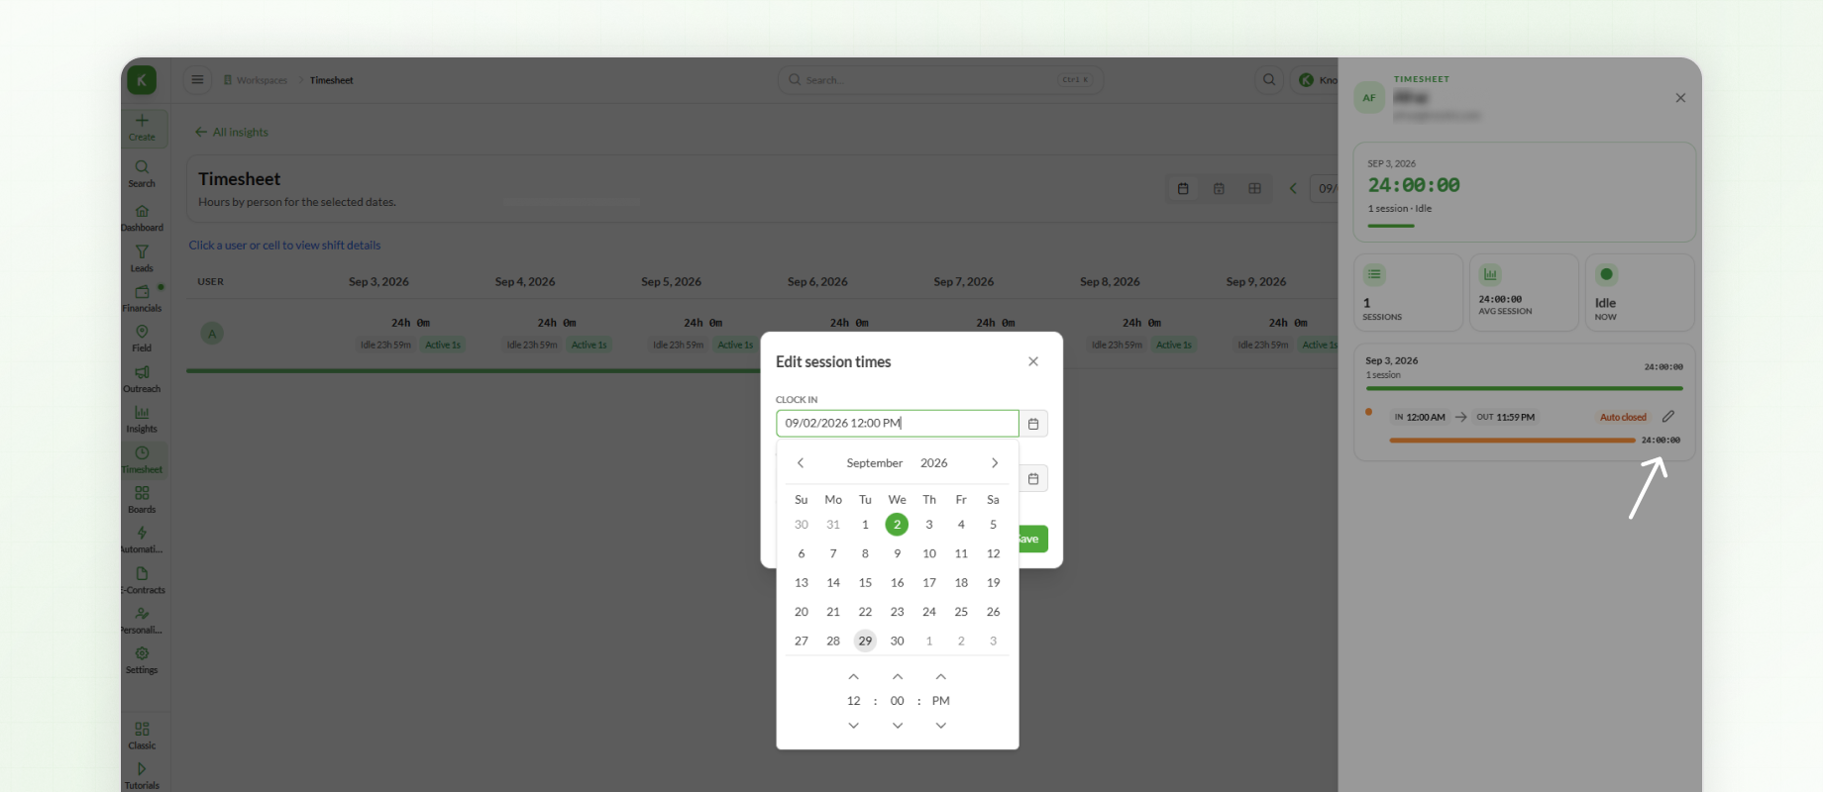Switch to Classic view in sidebar
Image resolution: width=1823 pixels, height=792 pixels.
point(142,736)
